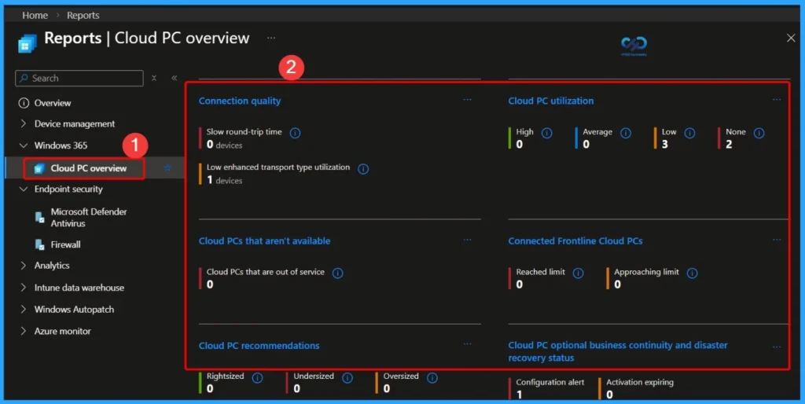Screen dimensions: 805x404
Task: Show info for Average utilization
Action: pos(625,133)
